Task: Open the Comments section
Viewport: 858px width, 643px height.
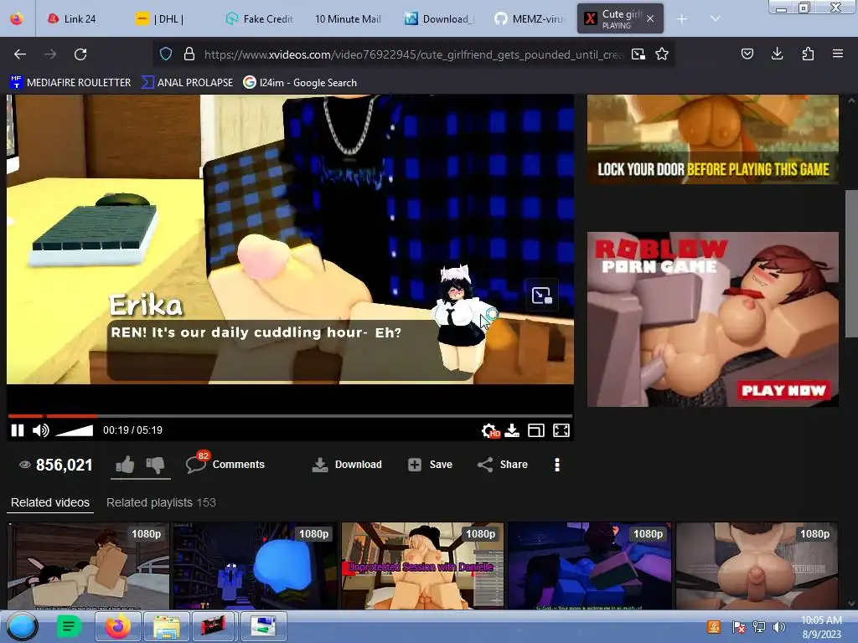Action: [225, 464]
